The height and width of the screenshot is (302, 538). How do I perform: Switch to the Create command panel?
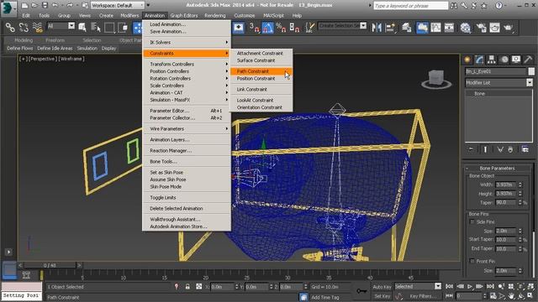pyautogui.click(x=467, y=60)
